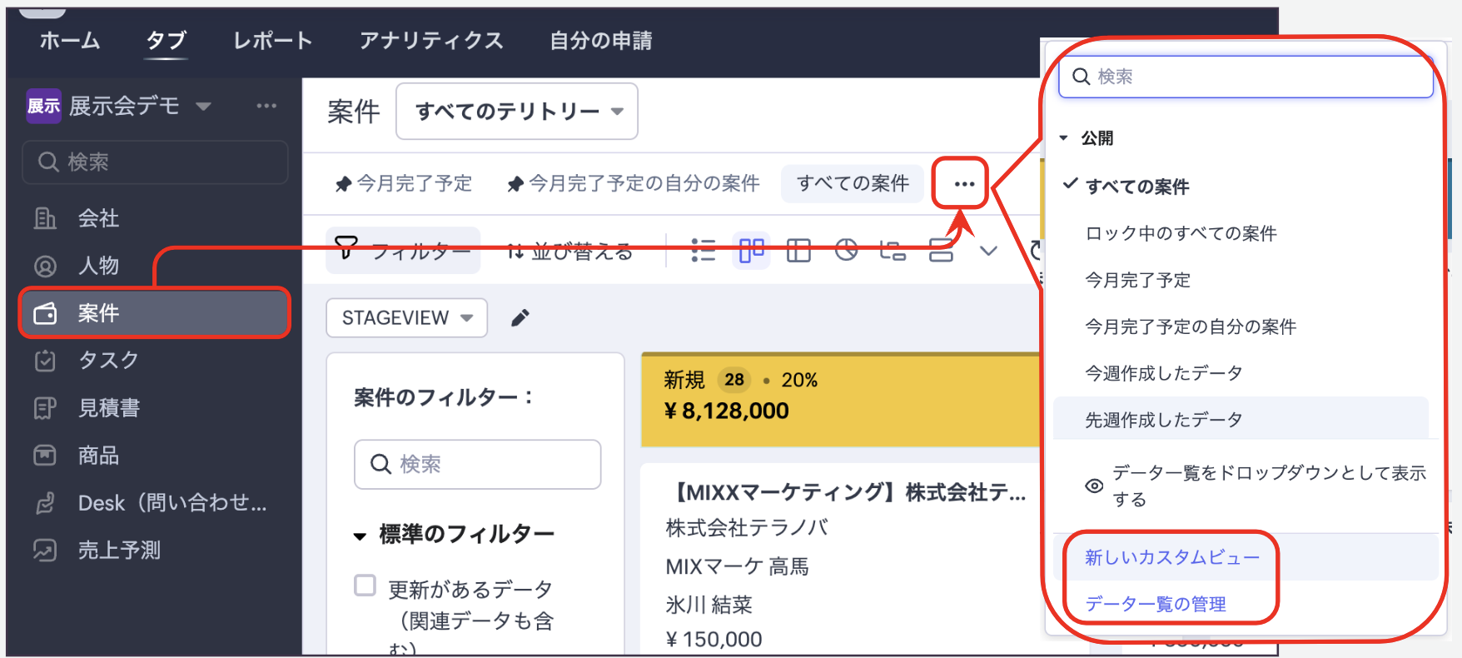The height and width of the screenshot is (658, 1462).
Task: Choose 今月完了予定 in the views popup list
Action: pyautogui.click(x=1137, y=280)
